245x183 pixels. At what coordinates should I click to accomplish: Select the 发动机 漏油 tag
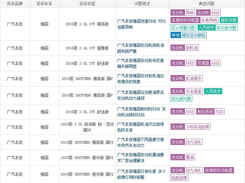coord(183,157)
